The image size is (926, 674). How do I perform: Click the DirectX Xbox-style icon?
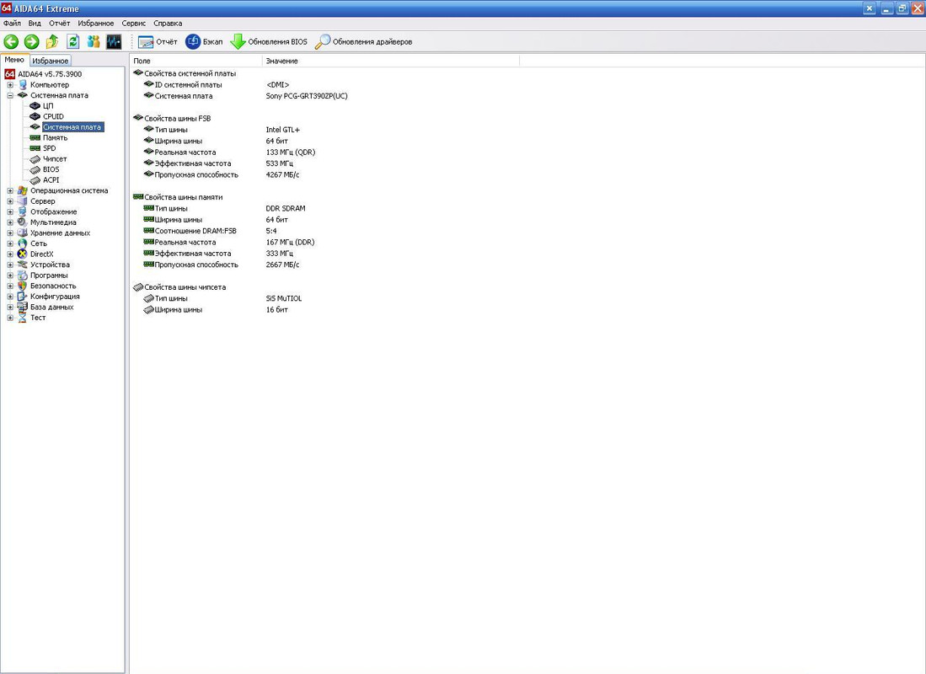coord(23,254)
